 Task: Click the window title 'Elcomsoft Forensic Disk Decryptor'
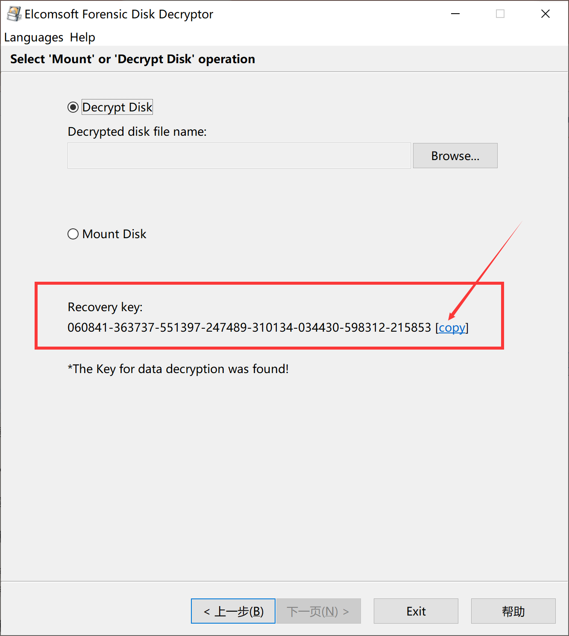point(119,14)
